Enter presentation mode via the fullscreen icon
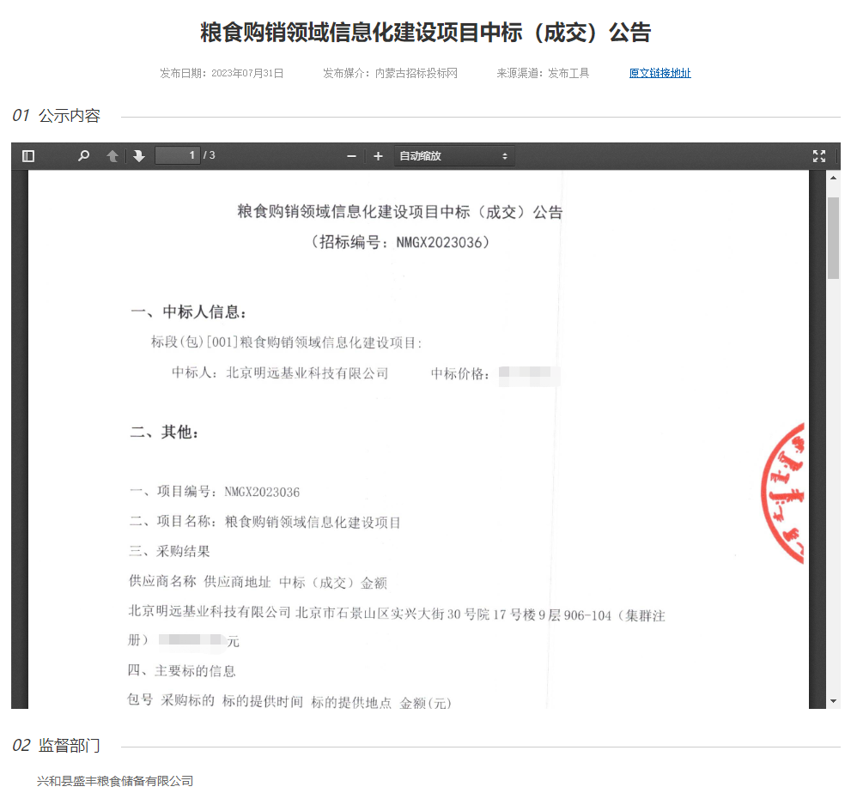The height and width of the screenshot is (811, 851). click(819, 155)
